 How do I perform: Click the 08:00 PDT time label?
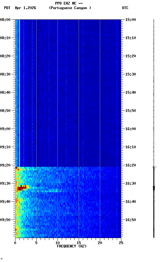pos(5,20)
